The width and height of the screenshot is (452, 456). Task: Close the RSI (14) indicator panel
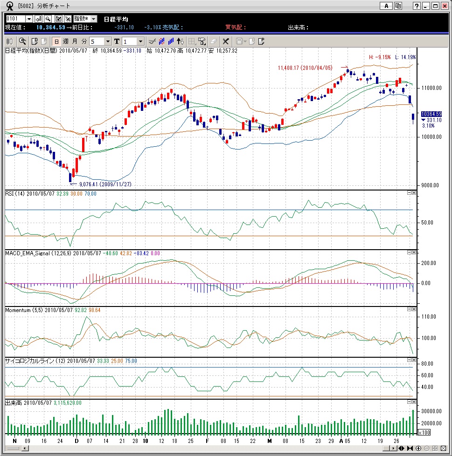[x=414, y=192]
